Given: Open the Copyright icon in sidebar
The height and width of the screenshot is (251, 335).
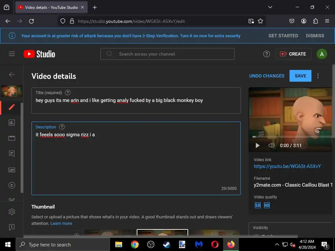Looking at the screenshot, I should click(12, 185).
